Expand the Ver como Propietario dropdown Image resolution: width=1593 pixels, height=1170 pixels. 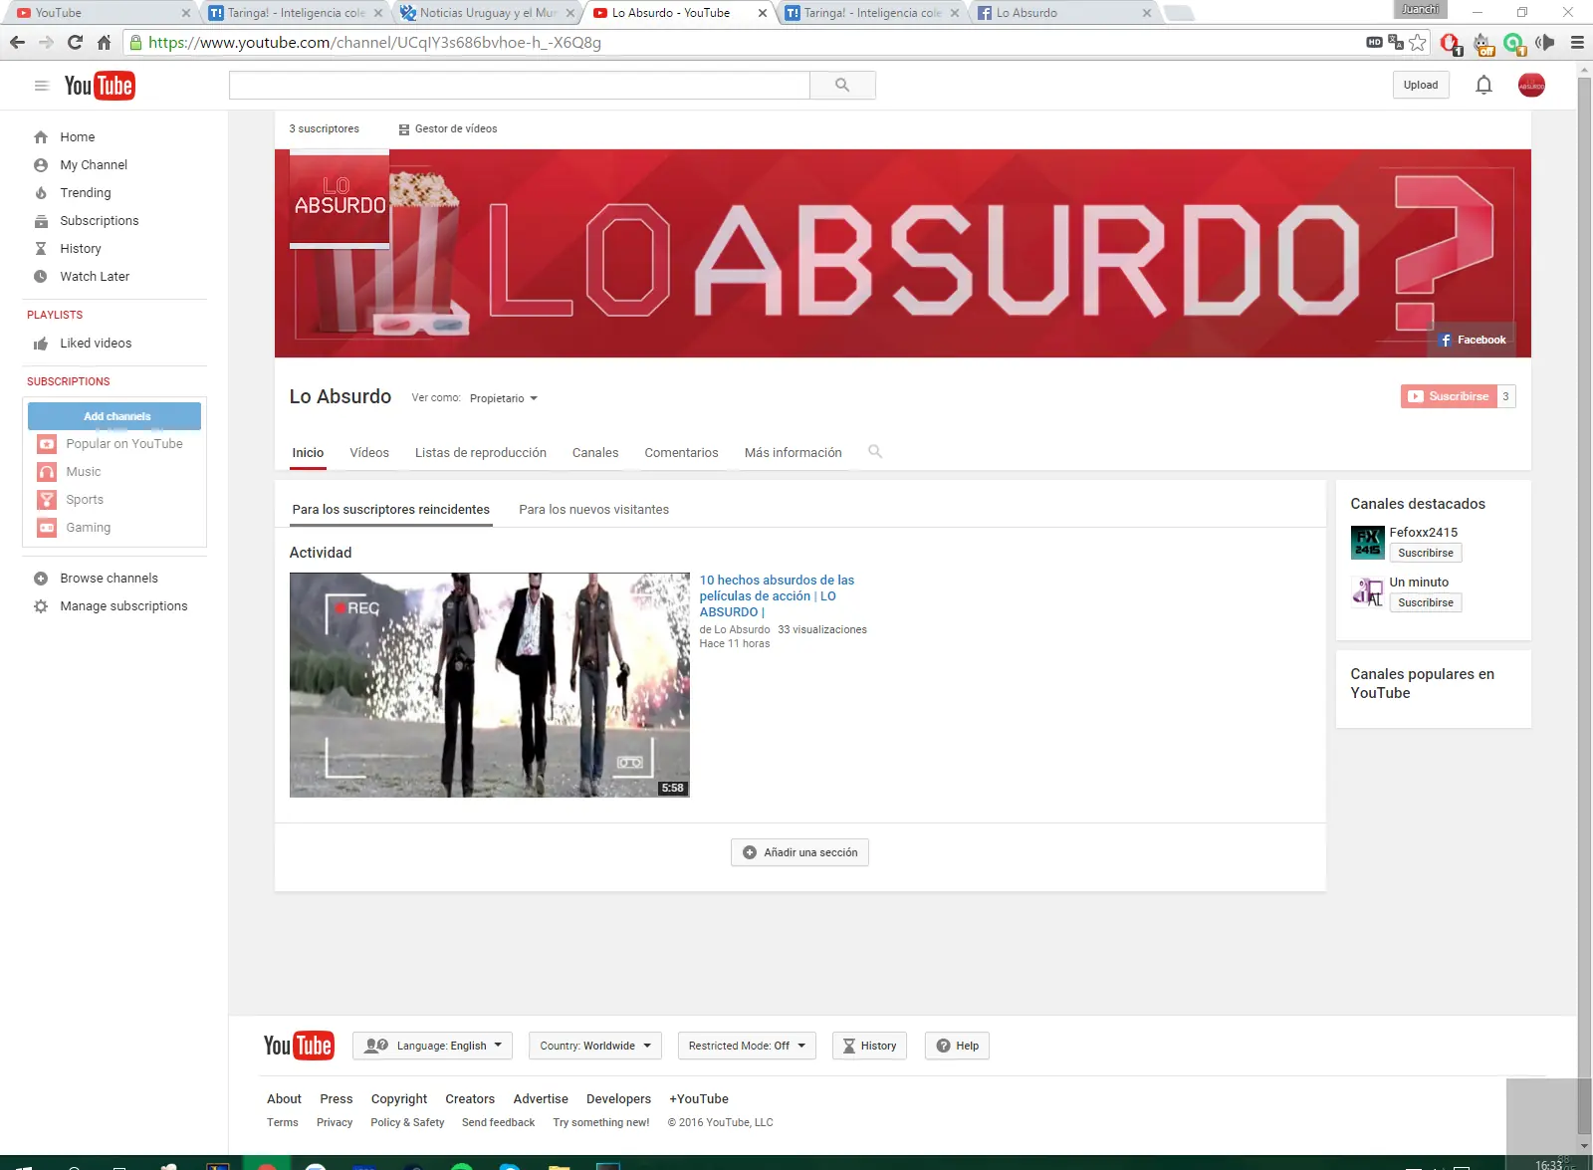[504, 399]
